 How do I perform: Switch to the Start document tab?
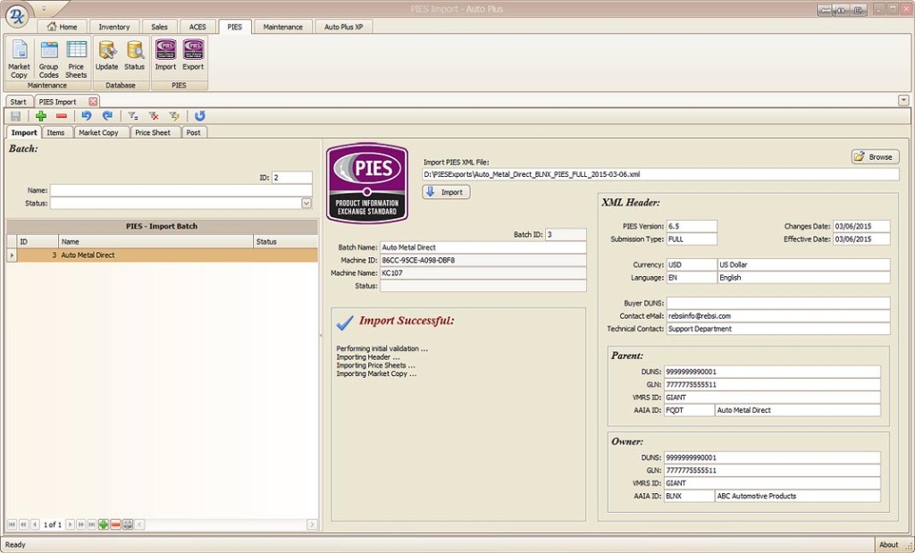[x=19, y=102]
